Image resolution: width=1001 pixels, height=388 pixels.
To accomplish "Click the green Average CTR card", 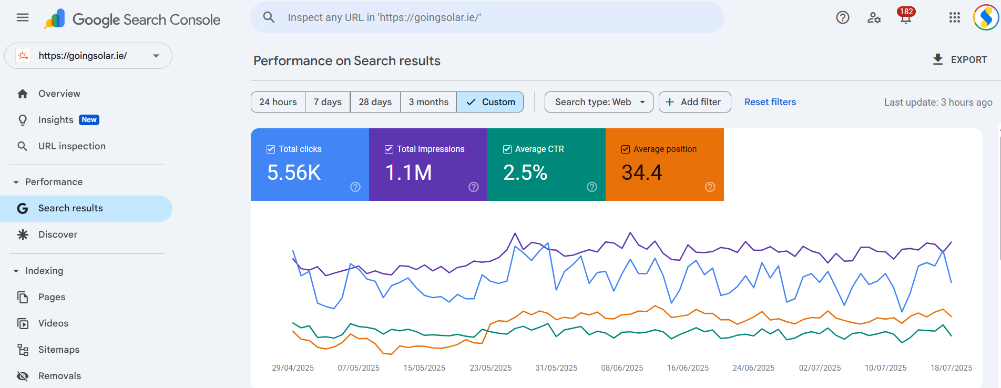I will [546, 165].
